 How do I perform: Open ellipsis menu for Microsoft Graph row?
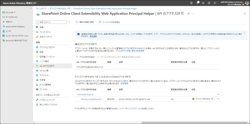[218, 94]
